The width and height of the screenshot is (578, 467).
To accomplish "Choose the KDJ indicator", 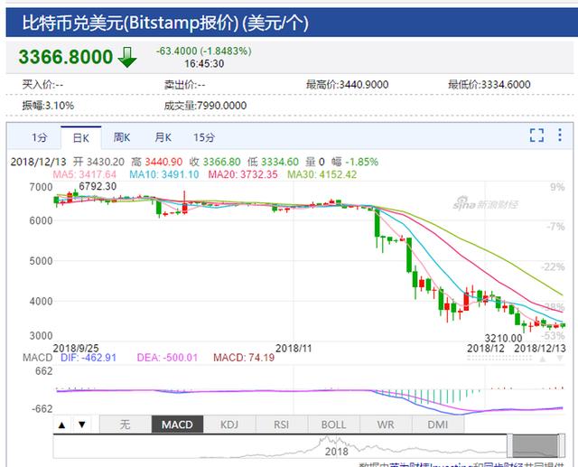I will coord(229,425).
